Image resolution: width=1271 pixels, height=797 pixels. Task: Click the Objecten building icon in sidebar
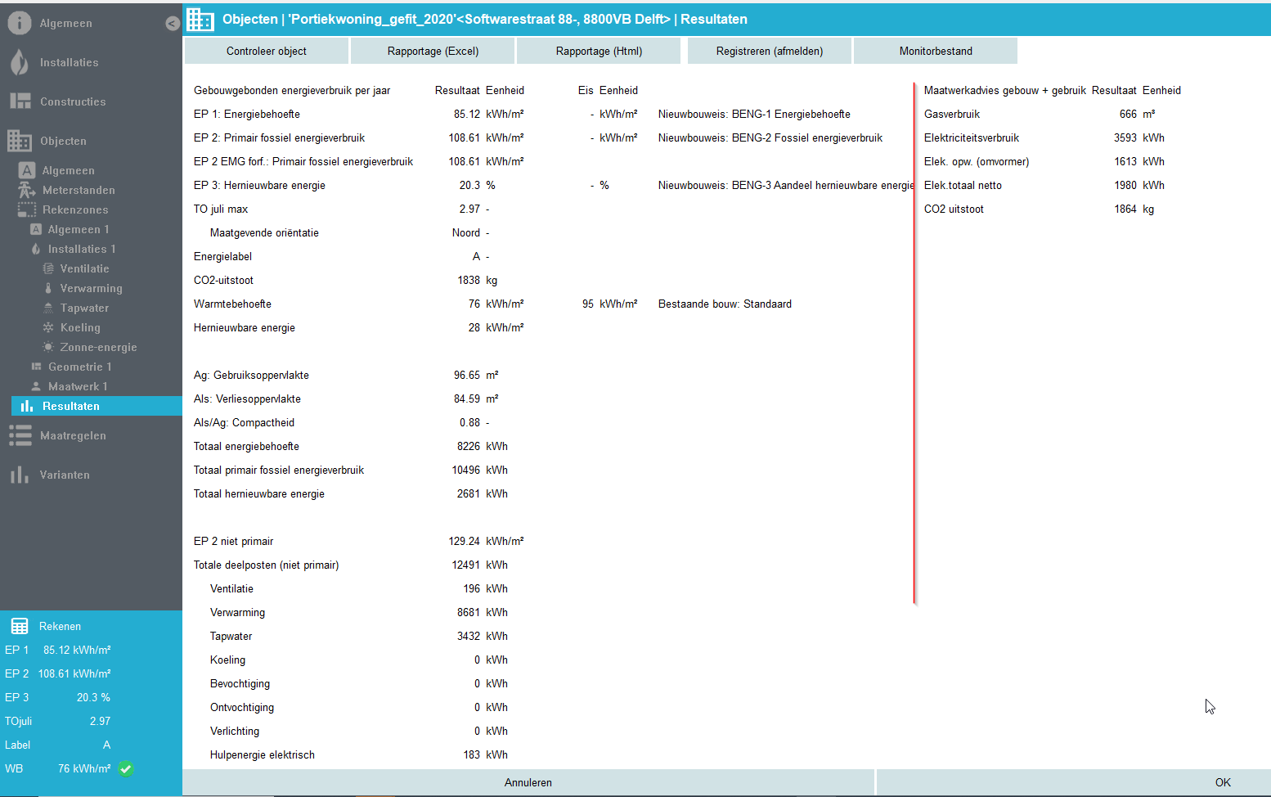click(x=20, y=141)
